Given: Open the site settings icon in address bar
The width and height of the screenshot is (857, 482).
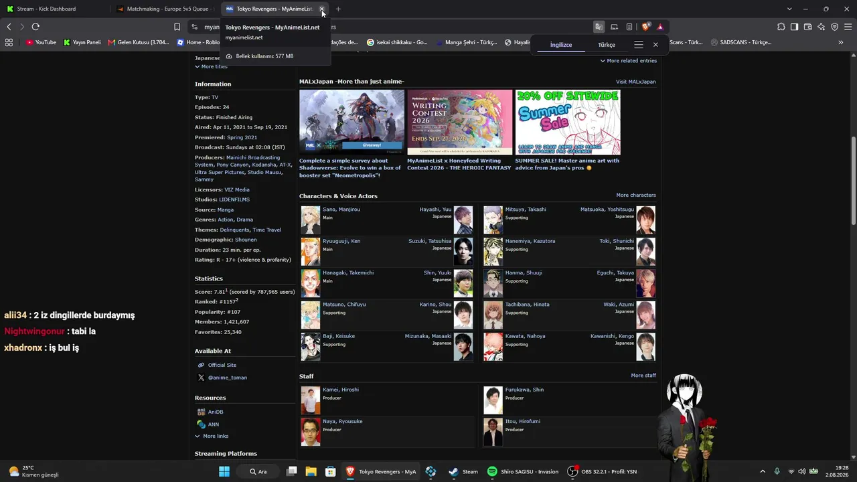Looking at the screenshot, I should tap(194, 27).
